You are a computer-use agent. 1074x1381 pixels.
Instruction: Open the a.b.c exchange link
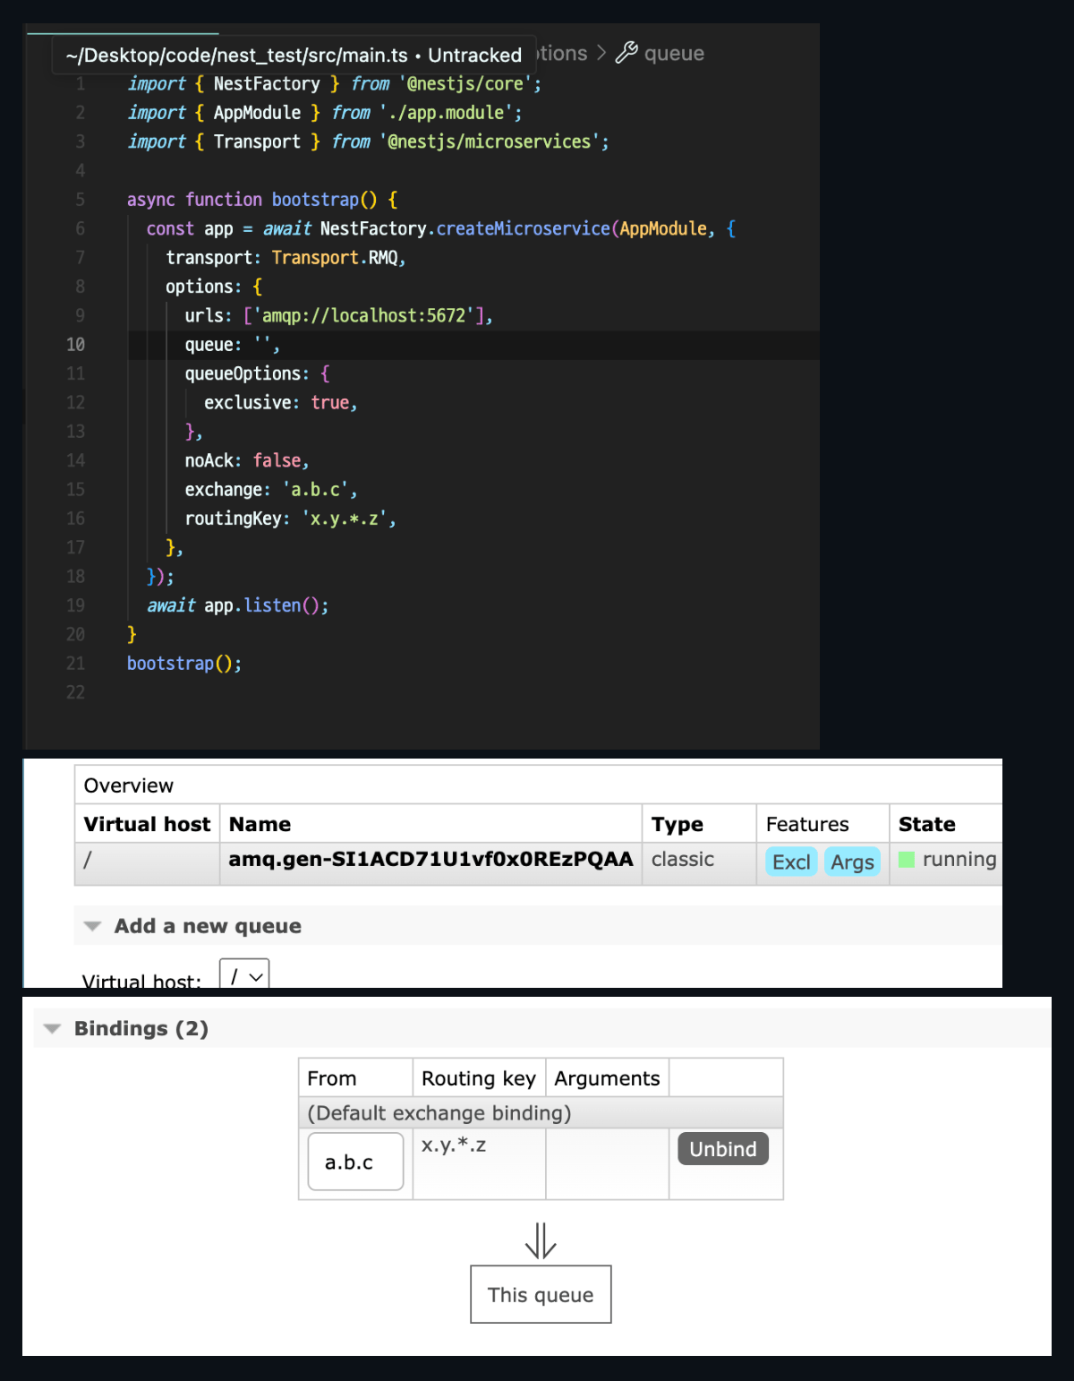click(355, 1162)
